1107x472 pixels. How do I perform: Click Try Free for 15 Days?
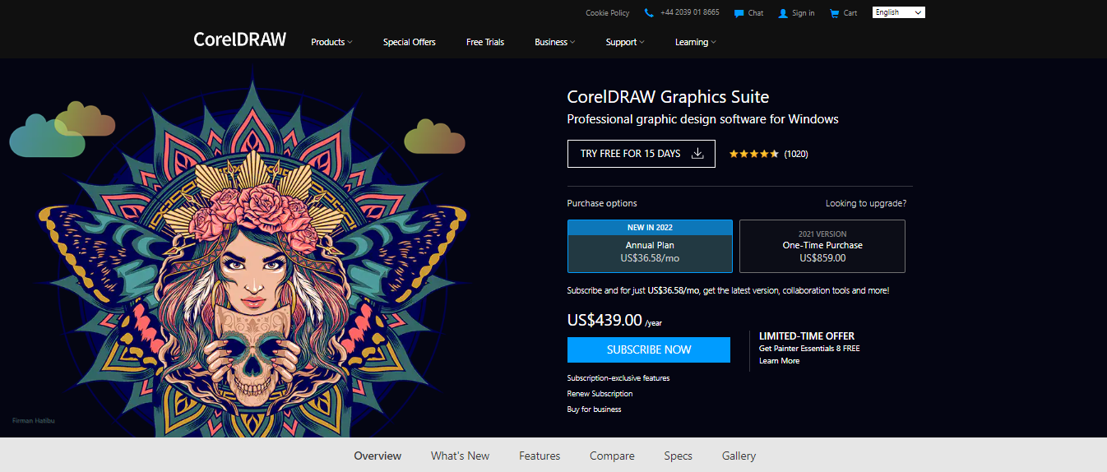pos(642,154)
